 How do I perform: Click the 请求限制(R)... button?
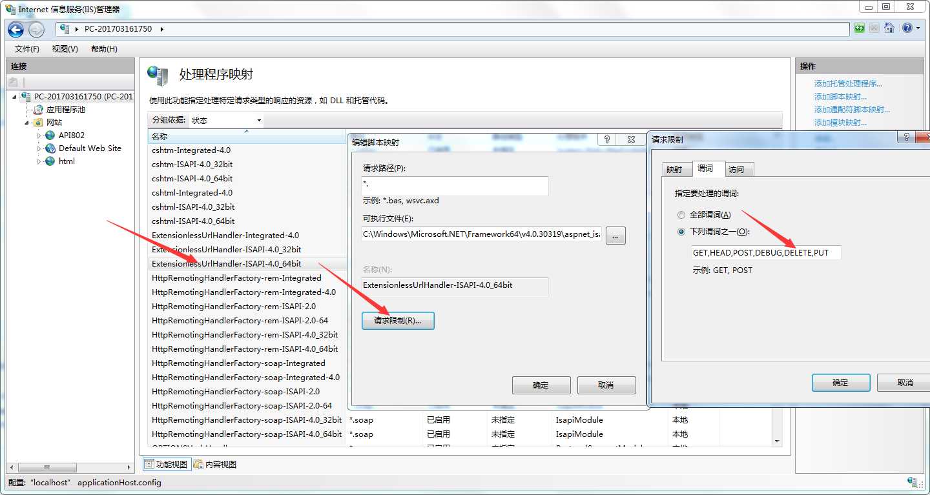point(398,321)
